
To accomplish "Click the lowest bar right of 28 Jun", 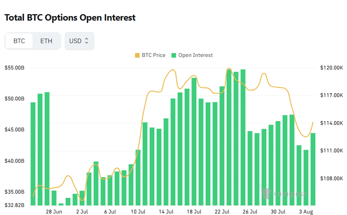I will pos(61,204).
